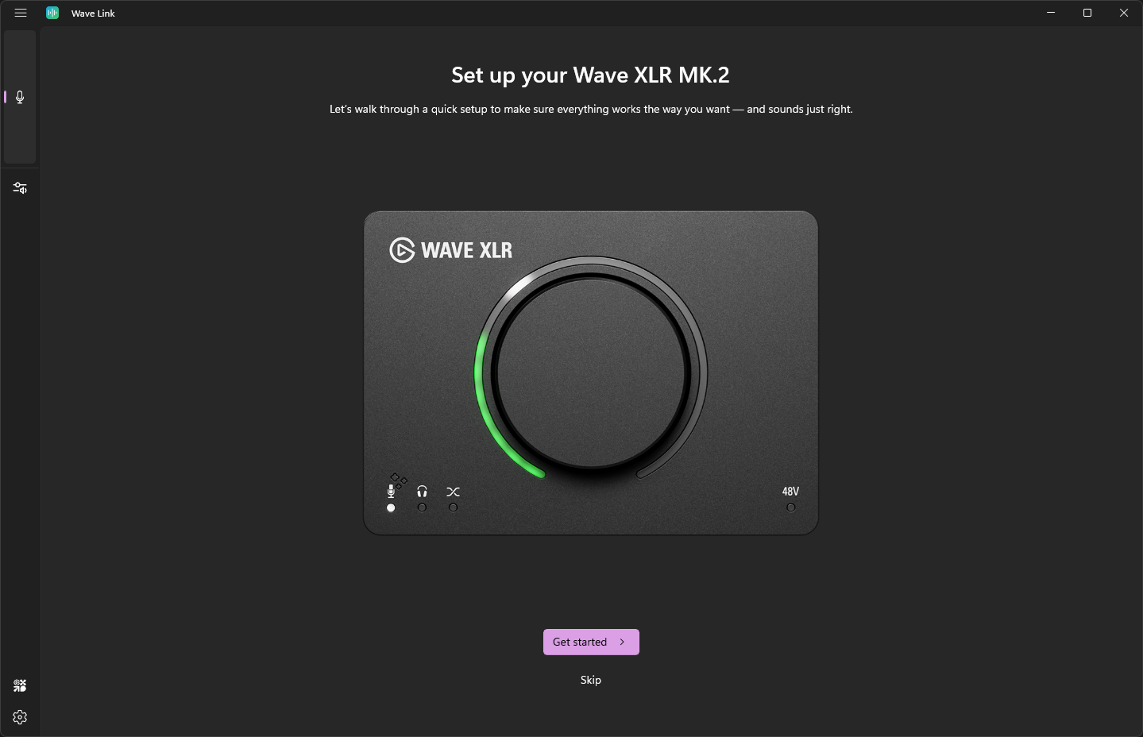Open the Elgato Marketplace icon
Screen dimensions: 1143x737
point(20,685)
